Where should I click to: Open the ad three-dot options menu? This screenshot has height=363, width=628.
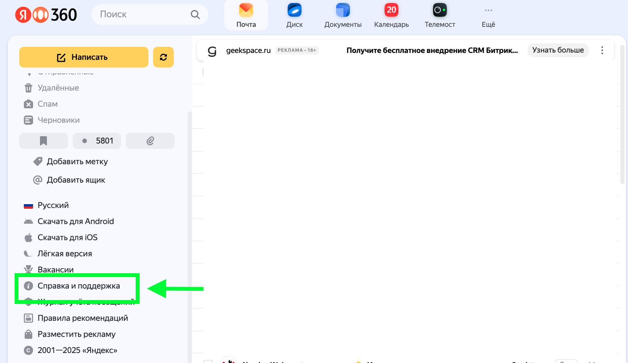tap(602, 50)
